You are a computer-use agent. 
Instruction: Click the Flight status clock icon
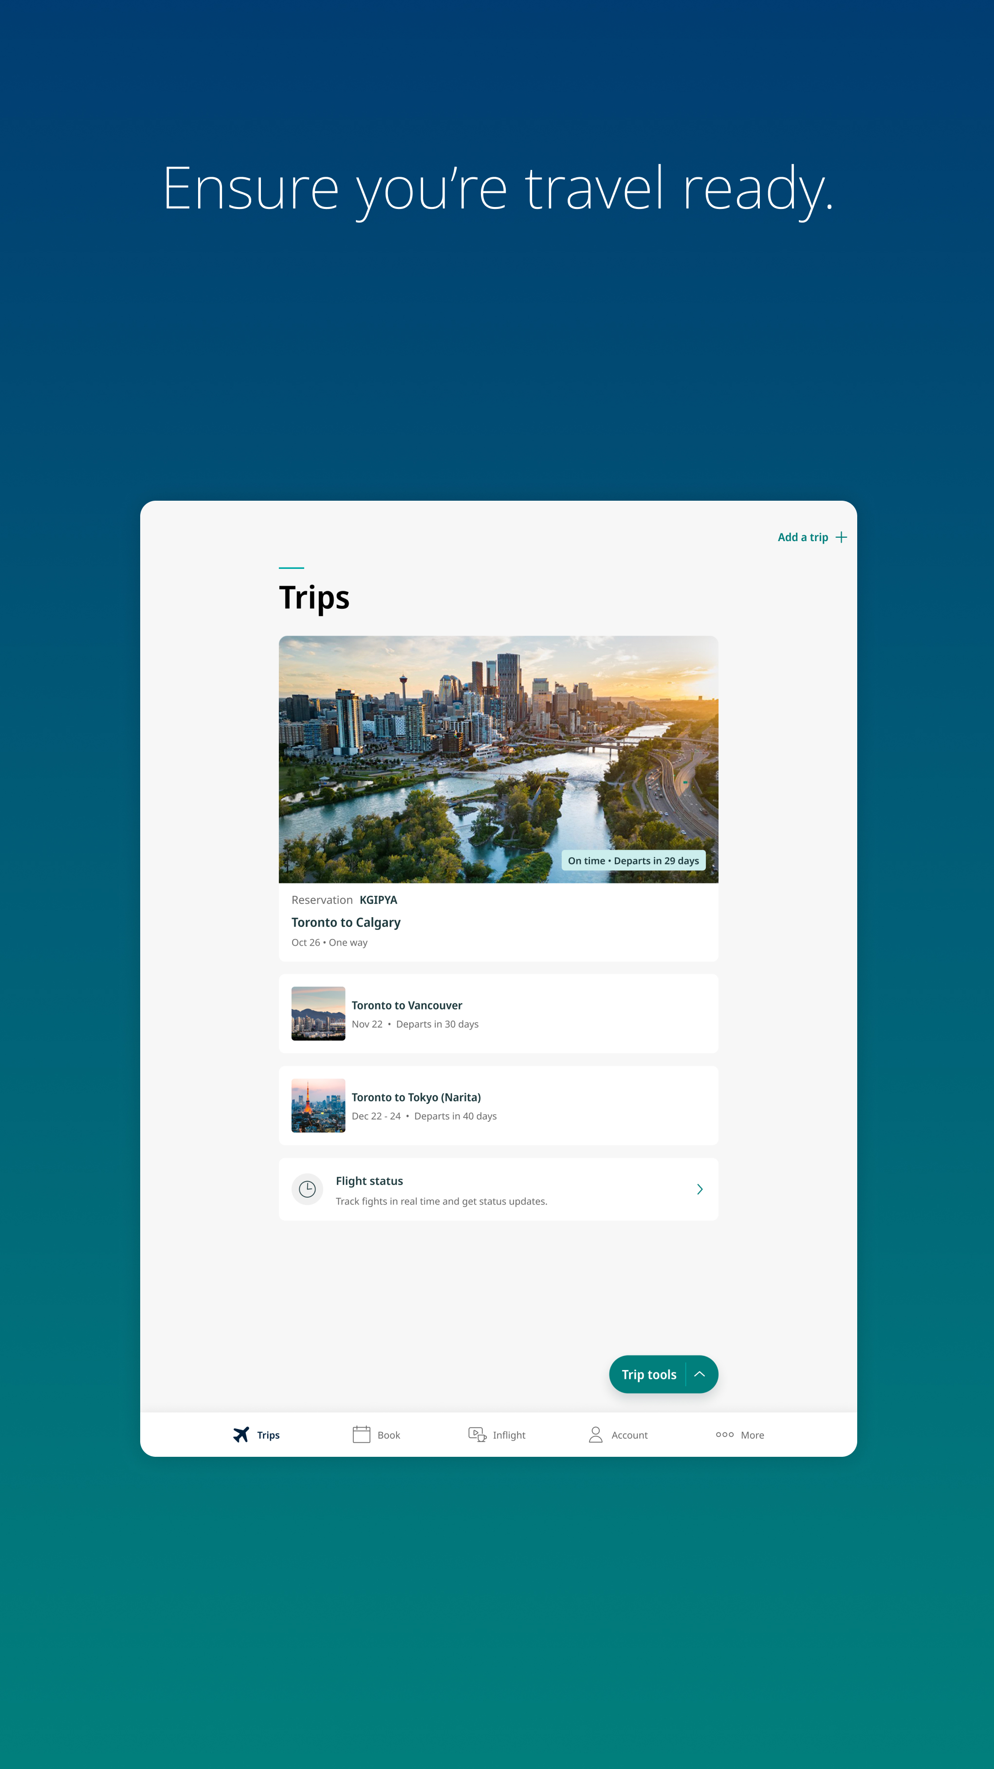pos(307,1189)
